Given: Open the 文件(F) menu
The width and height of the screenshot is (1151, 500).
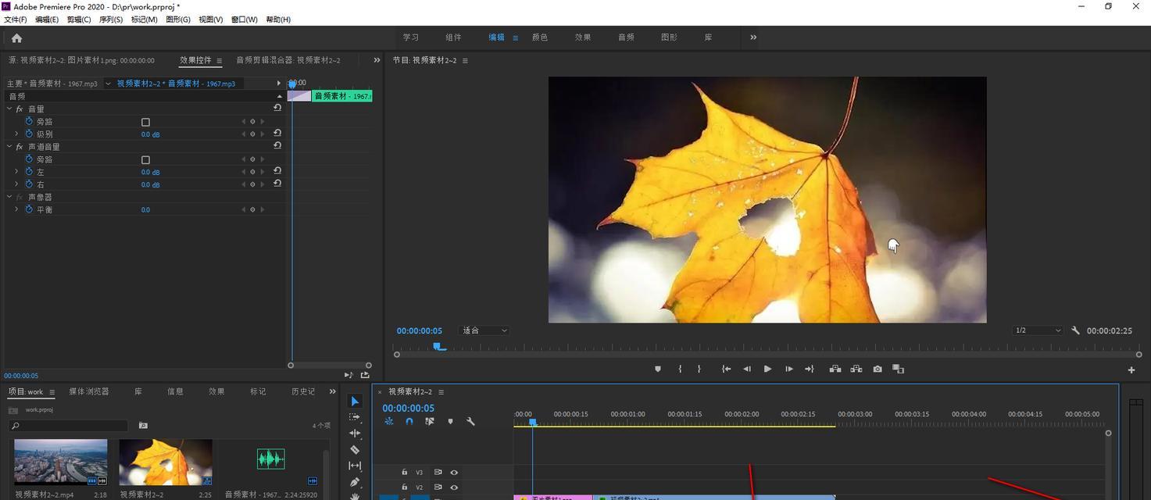Looking at the screenshot, I should 16,20.
